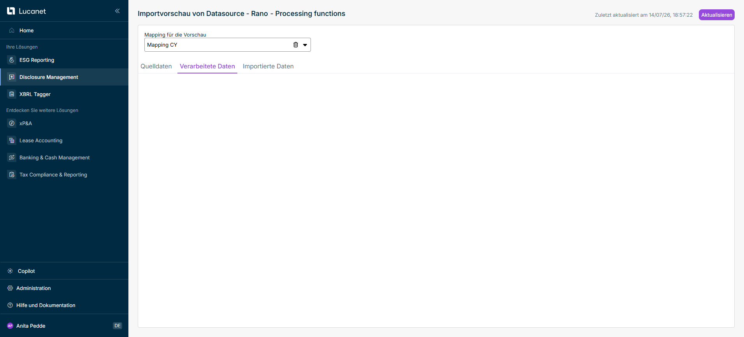Screen dimensions: 744x337
Task: Click the help question mark icon
Action: [x=10, y=305]
